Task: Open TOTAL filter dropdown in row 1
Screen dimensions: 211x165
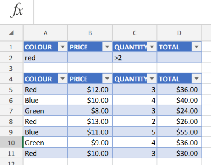Action: coord(196,47)
